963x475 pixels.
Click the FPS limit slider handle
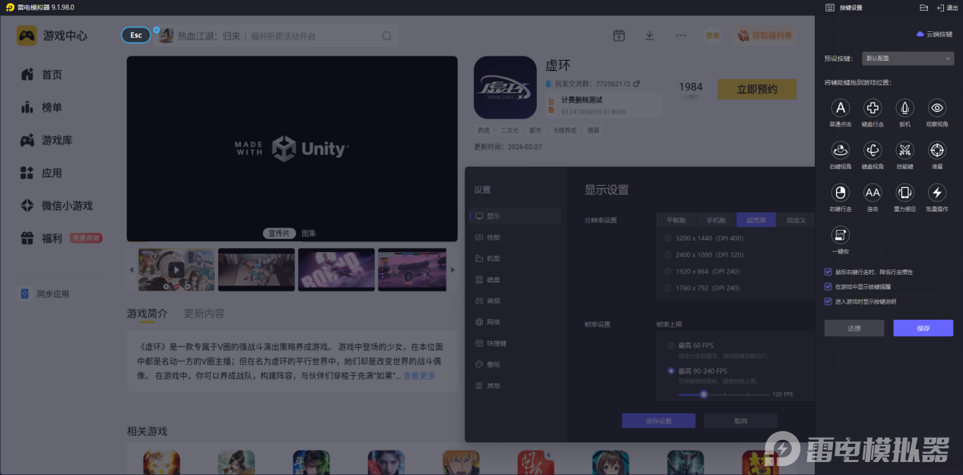point(704,394)
